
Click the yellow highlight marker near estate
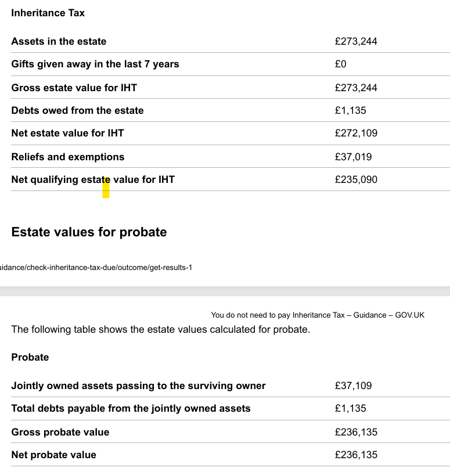[x=106, y=188]
